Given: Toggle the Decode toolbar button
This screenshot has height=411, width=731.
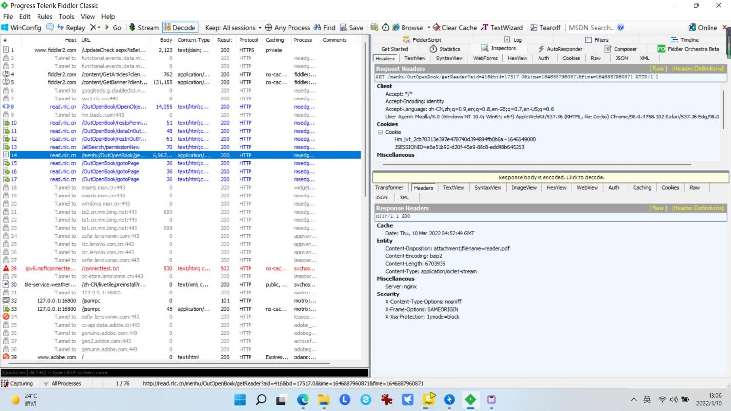Looking at the screenshot, I should [x=180, y=28].
